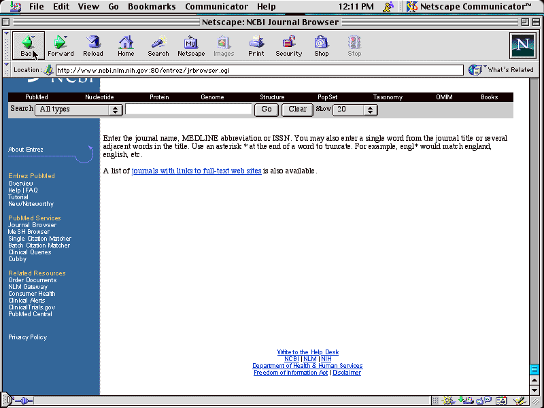Open the Clinical Queries link
Screen dimensions: 544x408
29,252
